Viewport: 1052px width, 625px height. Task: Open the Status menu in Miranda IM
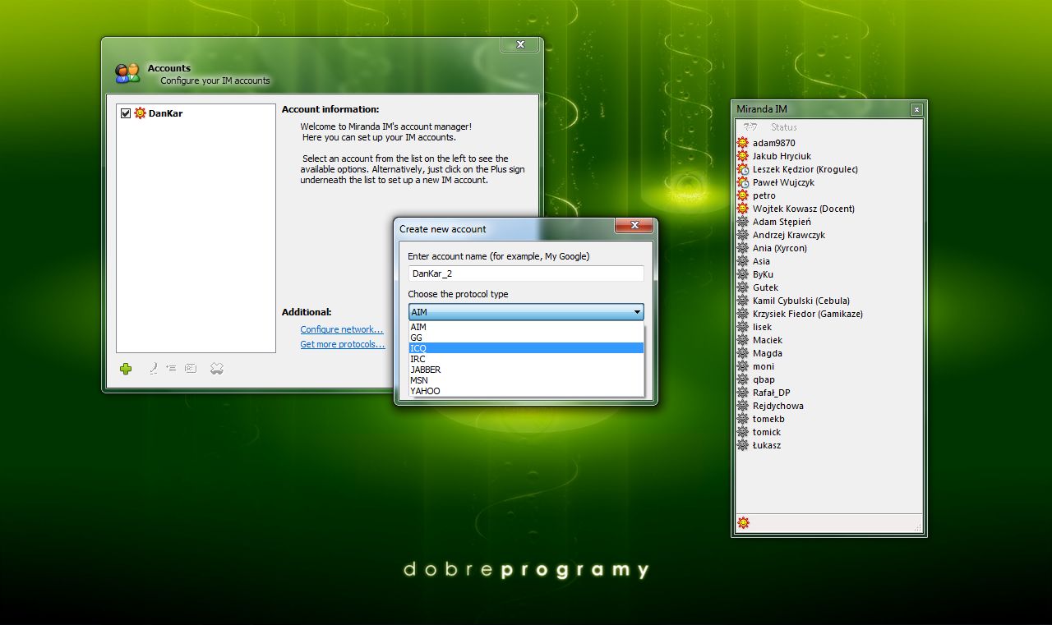point(784,127)
